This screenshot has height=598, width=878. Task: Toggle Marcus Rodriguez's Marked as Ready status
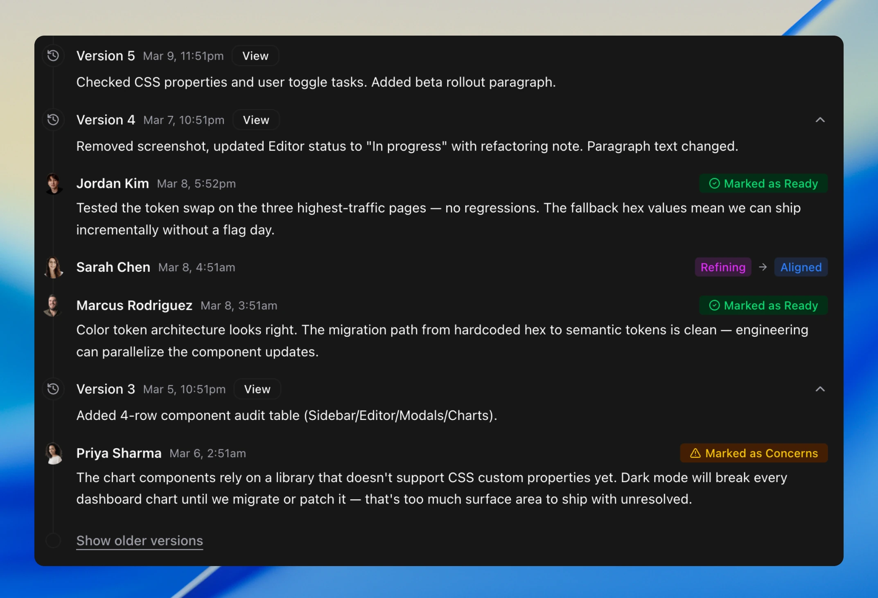[x=763, y=305]
